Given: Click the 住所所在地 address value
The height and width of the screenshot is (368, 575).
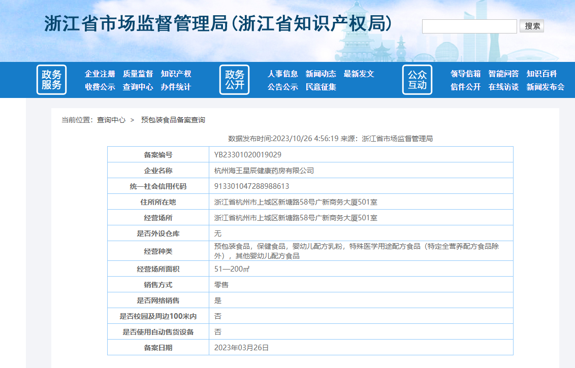Looking at the screenshot, I should tap(296, 202).
